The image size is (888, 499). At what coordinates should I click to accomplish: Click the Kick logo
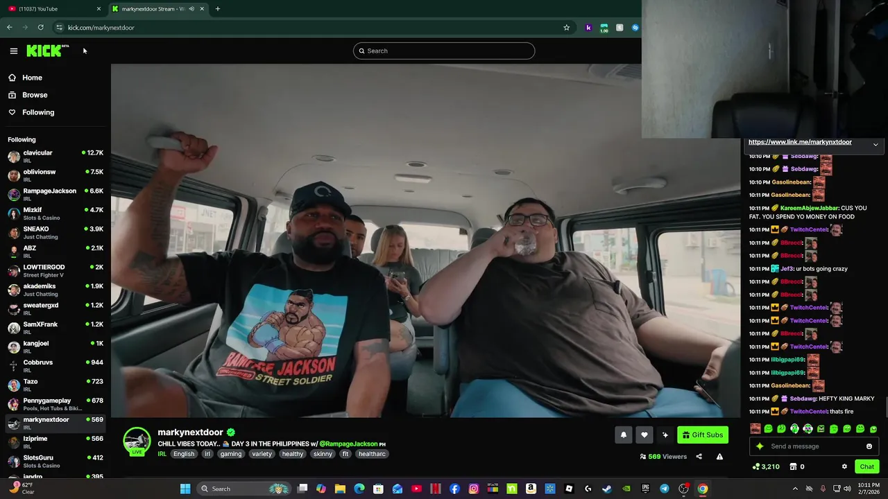(47, 51)
